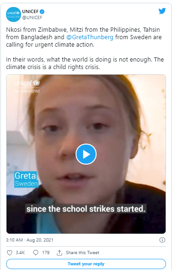The image size is (174, 270).
Task: Click the Tweet your reply button
Action: (86, 264)
